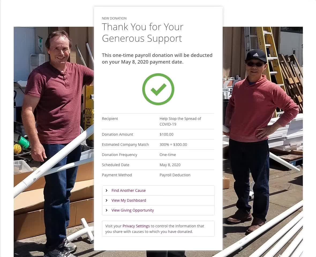Viewport: 316px width, 257px height.
Task: Visit the Privacy Settings link
Action: [136, 226]
